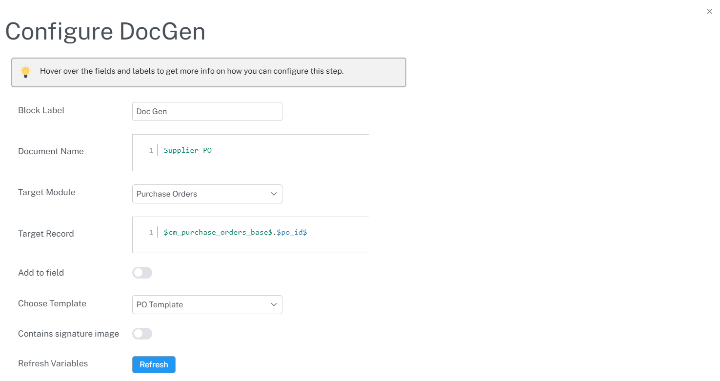Image resolution: width=720 pixels, height=381 pixels.
Task: Click the Document Name label
Action: [51, 151]
